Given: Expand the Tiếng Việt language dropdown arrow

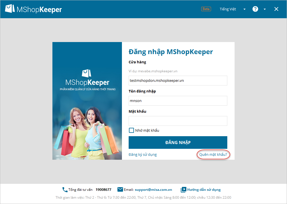Looking at the screenshot, I should pos(244,9).
